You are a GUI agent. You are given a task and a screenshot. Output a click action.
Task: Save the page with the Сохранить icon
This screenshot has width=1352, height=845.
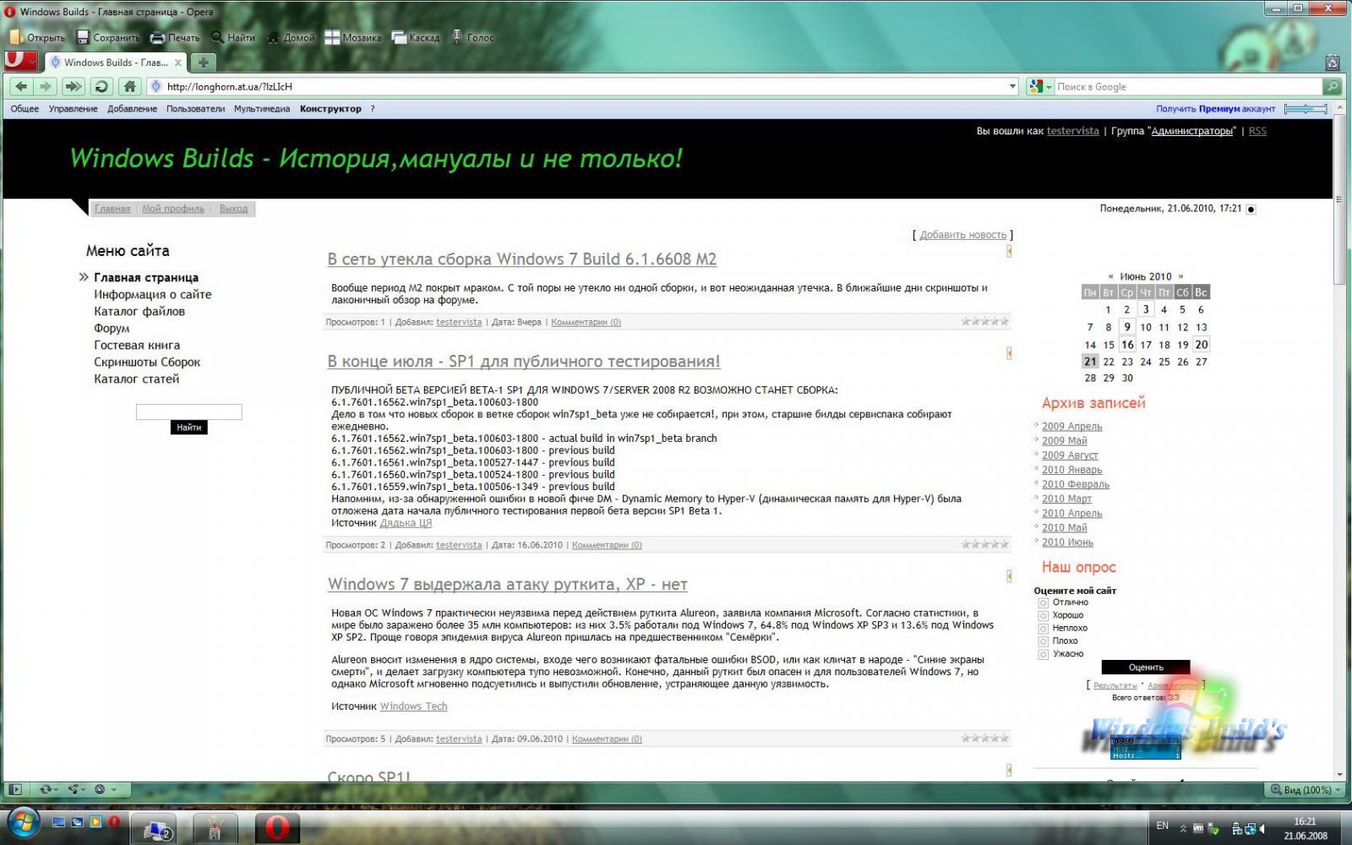(x=108, y=37)
